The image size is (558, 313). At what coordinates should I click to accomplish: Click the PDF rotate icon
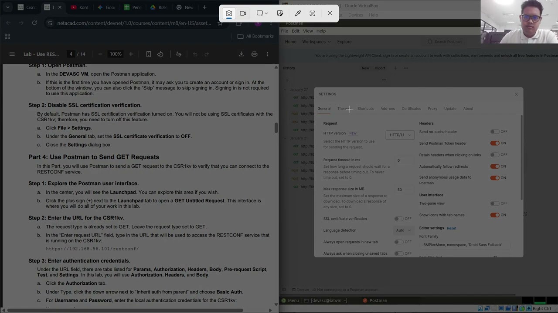pyautogui.click(x=160, y=54)
